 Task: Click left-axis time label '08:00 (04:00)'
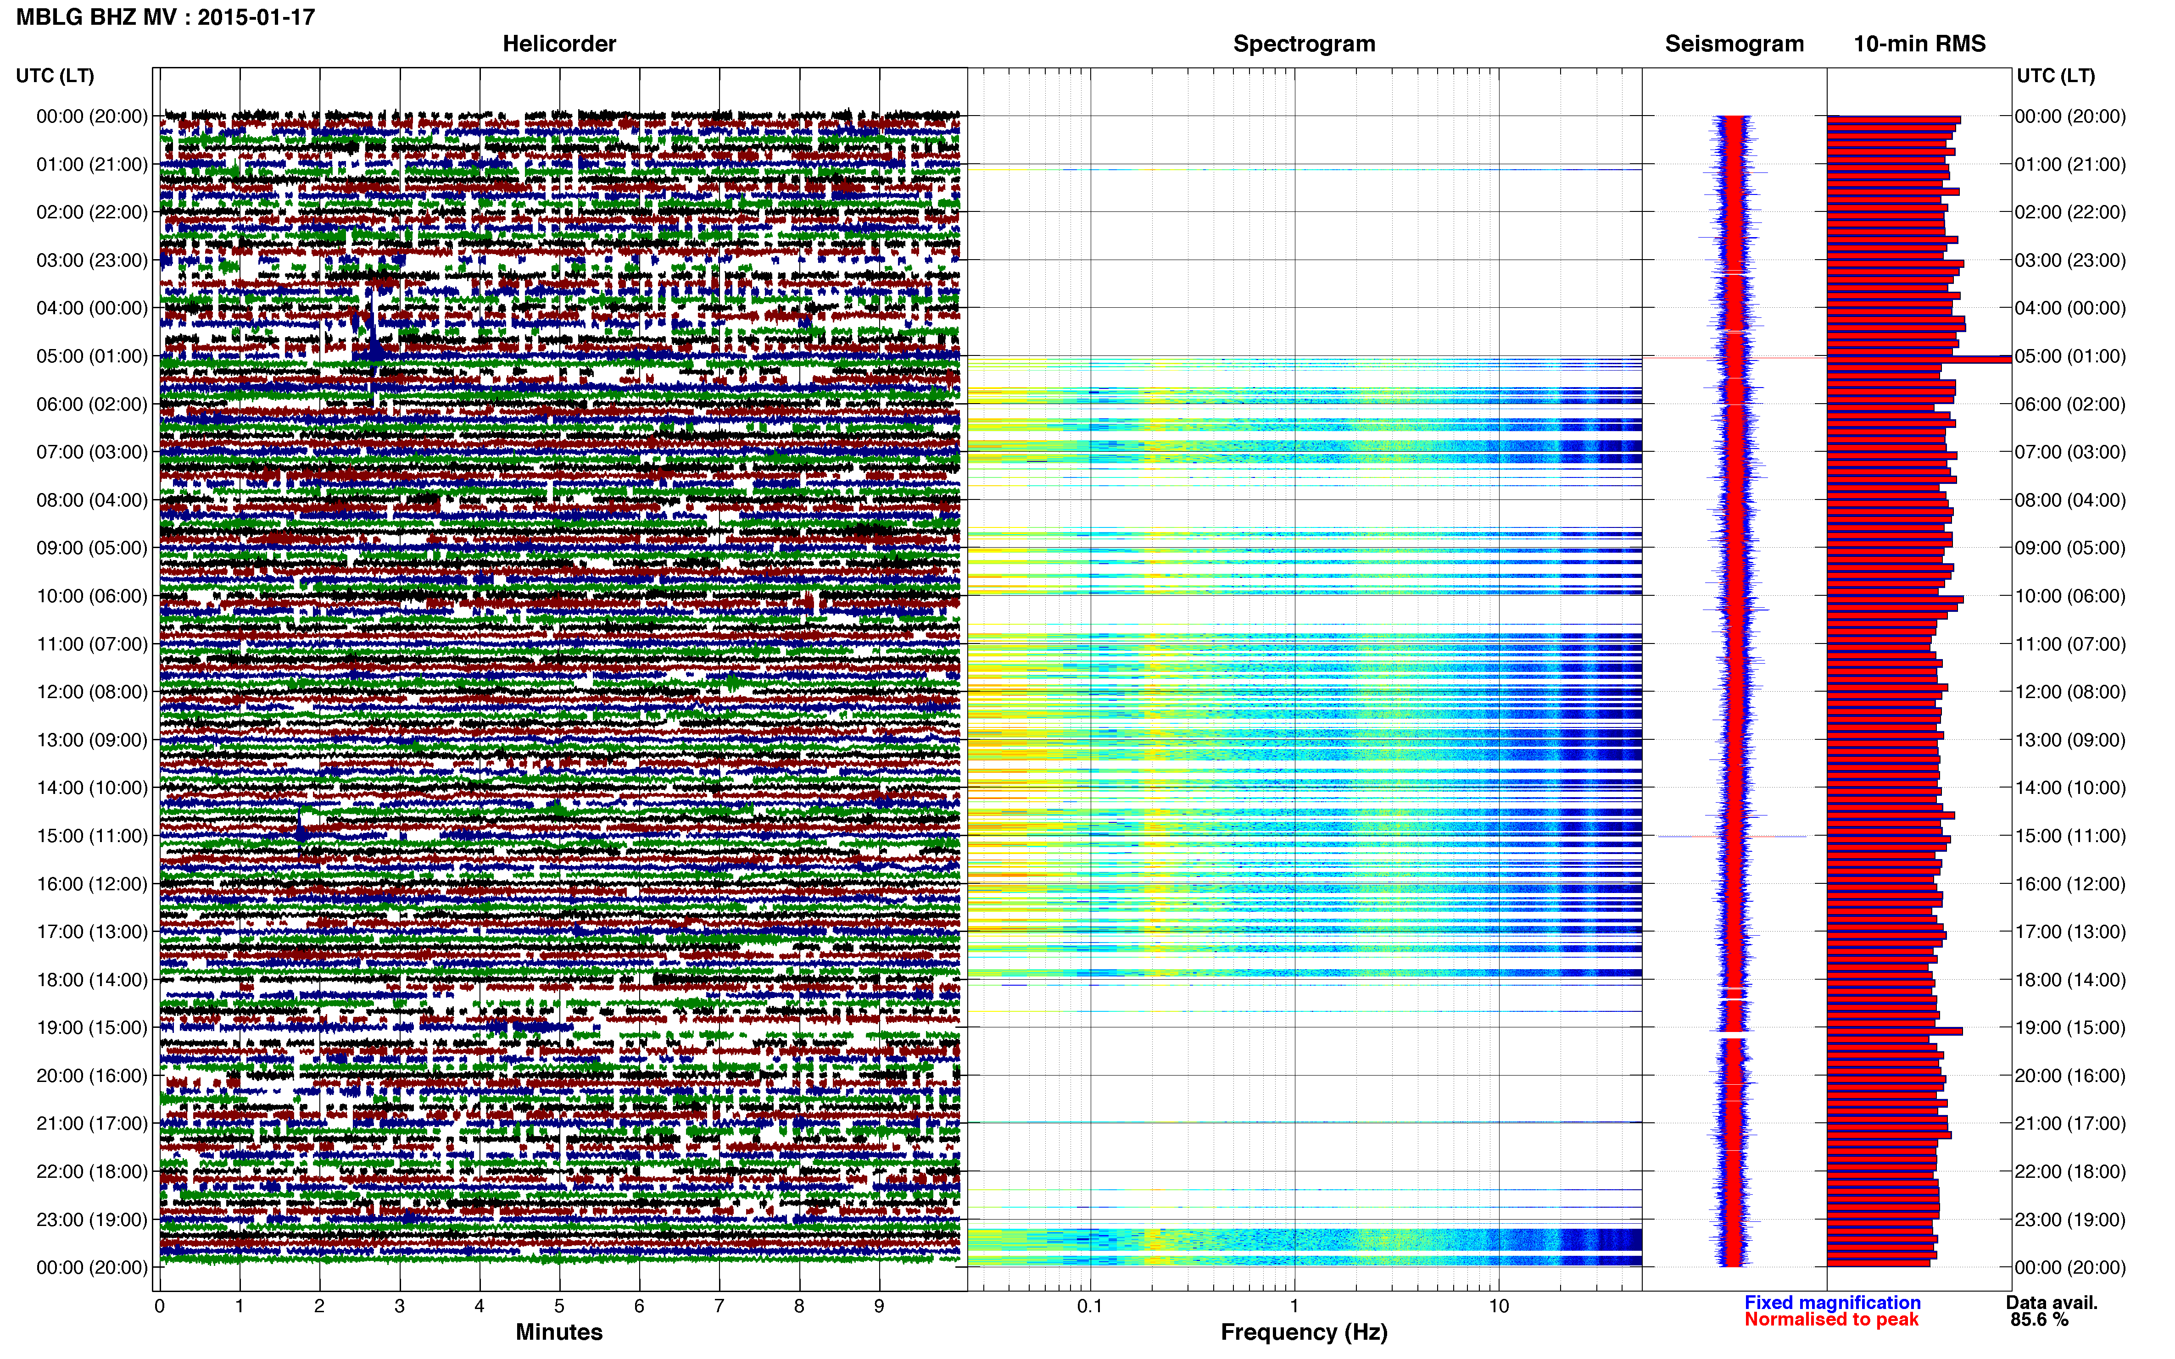coord(92,500)
